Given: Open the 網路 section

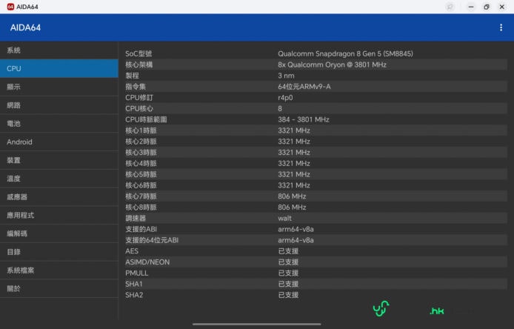Looking at the screenshot, I should pyautogui.click(x=59, y=105).
